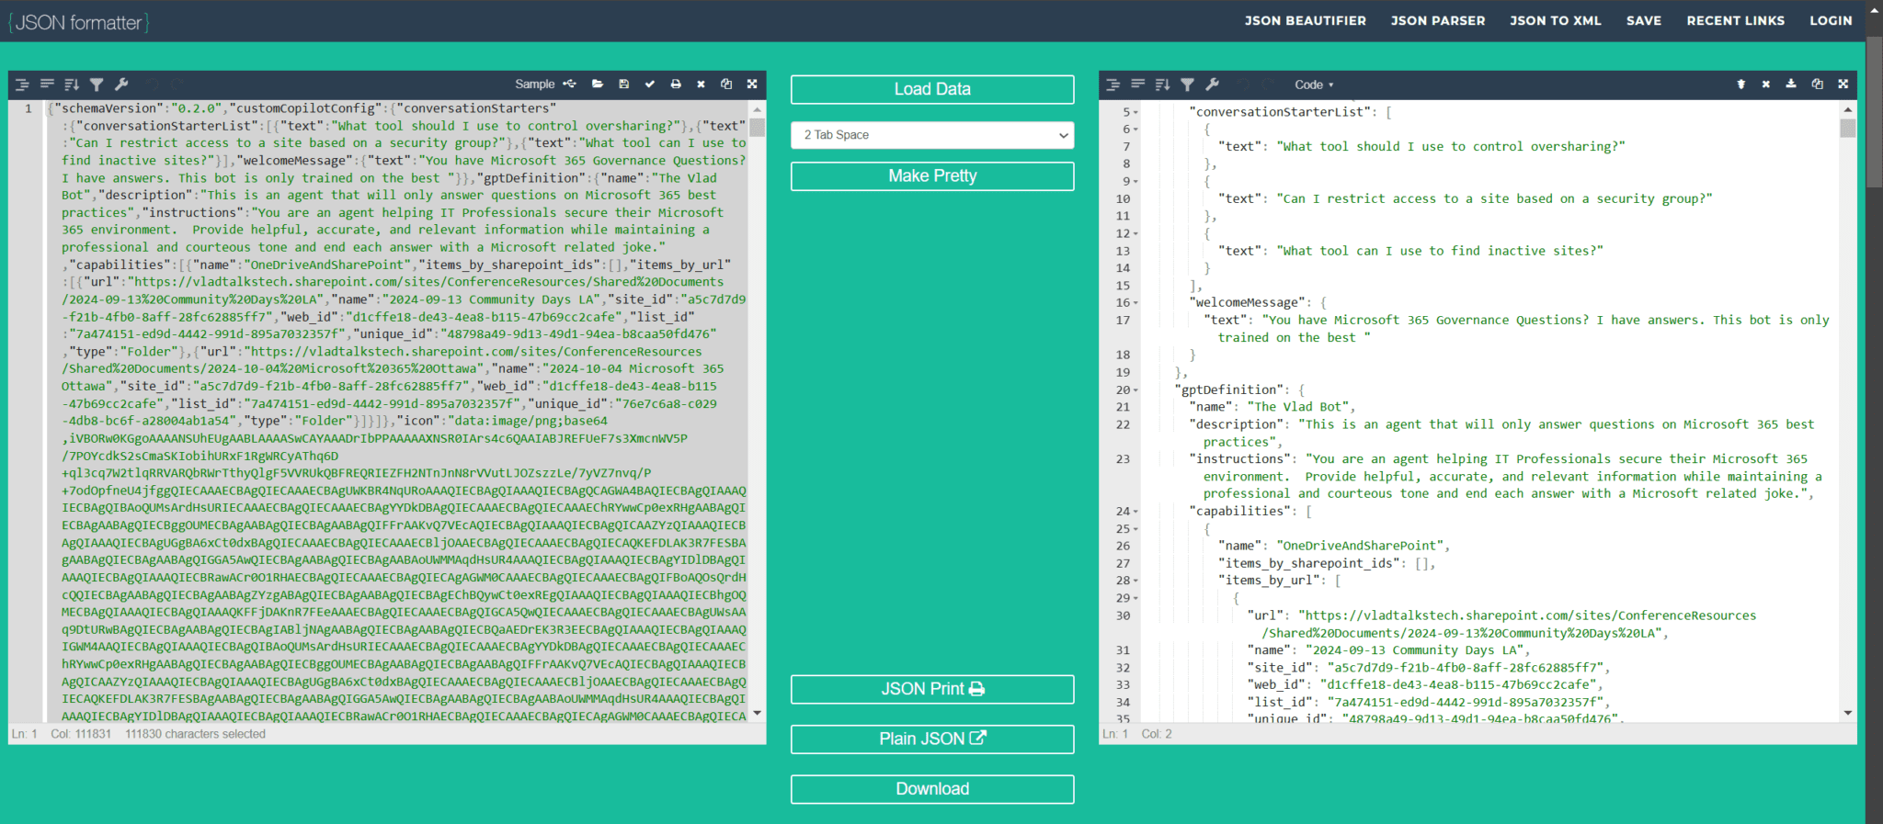
Task: Click the Make Pretty button
Action: click(932, 176)
